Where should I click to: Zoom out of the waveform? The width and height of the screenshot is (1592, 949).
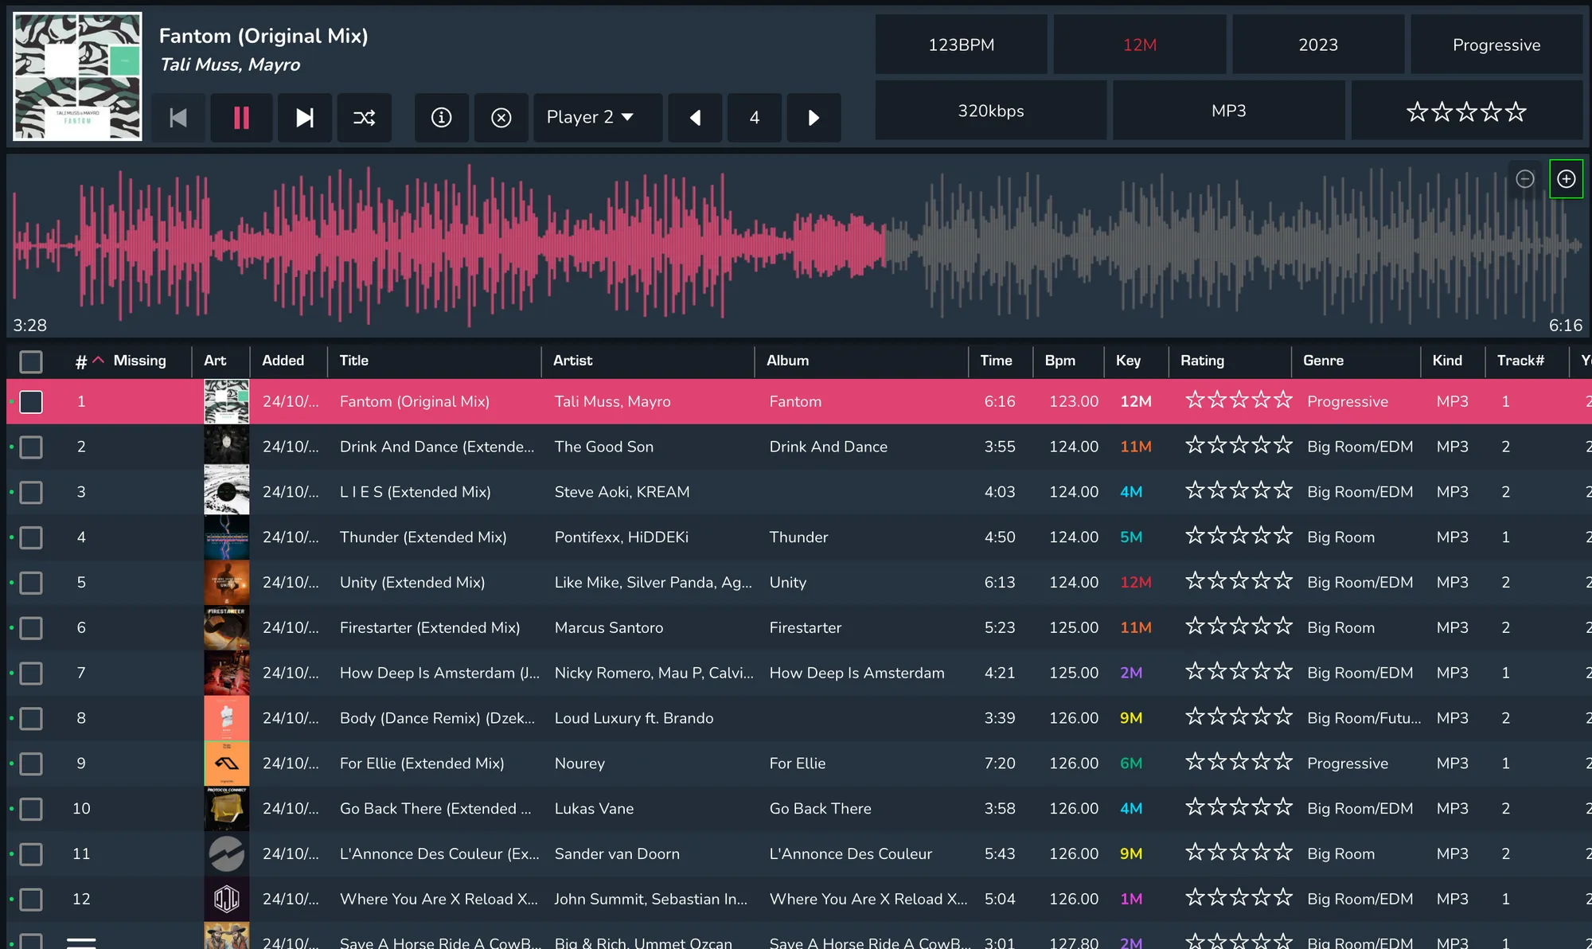pyautogui.click(x=1525, y=178)
